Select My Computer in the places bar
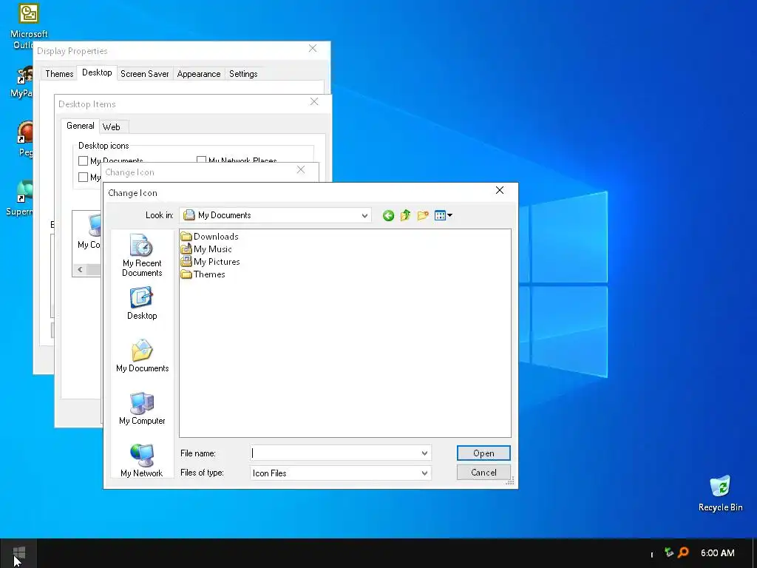This screenshot has height=568, width=757. click(x=142, y=408)
